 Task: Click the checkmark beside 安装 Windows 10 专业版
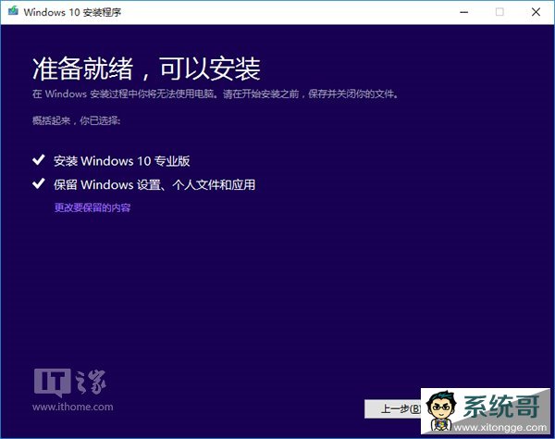pyautogui.click(x=38, y=160)
